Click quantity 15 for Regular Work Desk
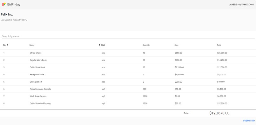This screenshot has width=256, height=125. click(144, 60)
